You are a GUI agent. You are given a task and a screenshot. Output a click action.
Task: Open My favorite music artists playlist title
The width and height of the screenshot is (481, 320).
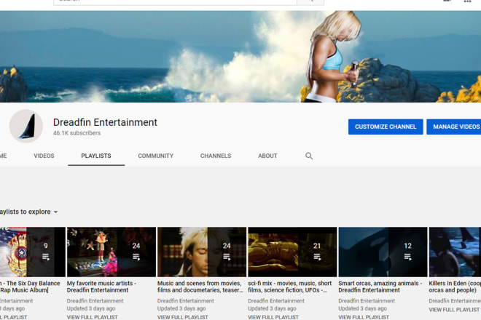[101, 287]
